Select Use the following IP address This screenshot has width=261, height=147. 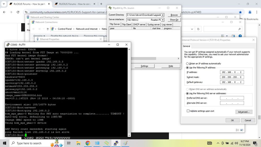(187, 67)
